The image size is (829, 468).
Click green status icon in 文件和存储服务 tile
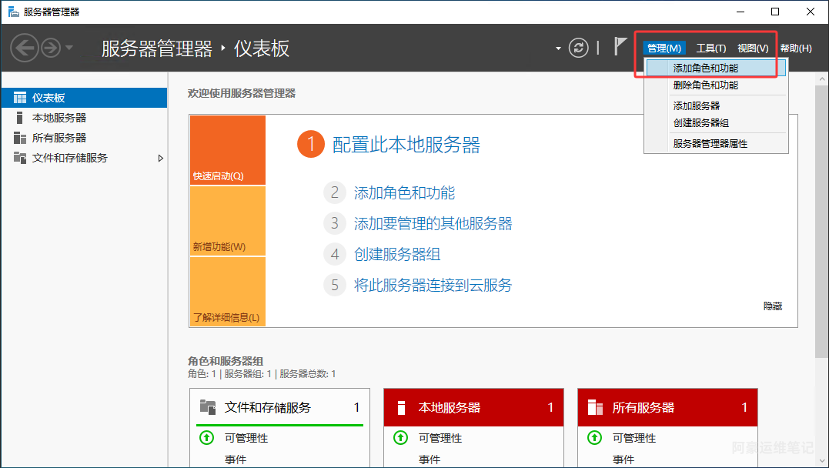click(x=207, y=438)
